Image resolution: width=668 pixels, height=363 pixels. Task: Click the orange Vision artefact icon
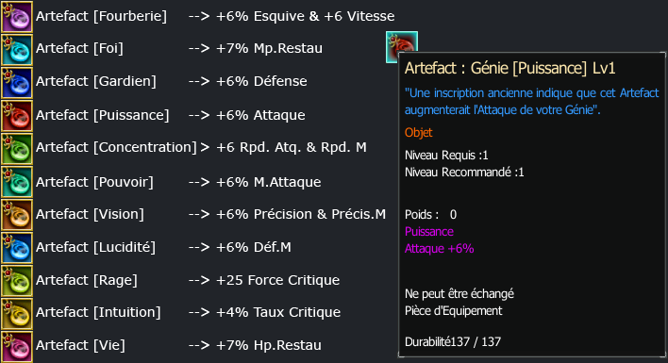[x=17, y=215]
